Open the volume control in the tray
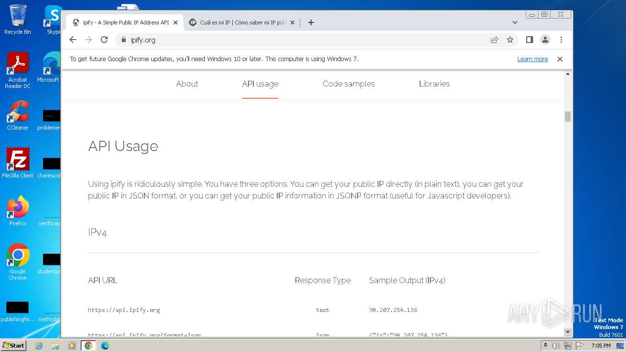This screenshot has height=352, width=626. click(556, 346)
